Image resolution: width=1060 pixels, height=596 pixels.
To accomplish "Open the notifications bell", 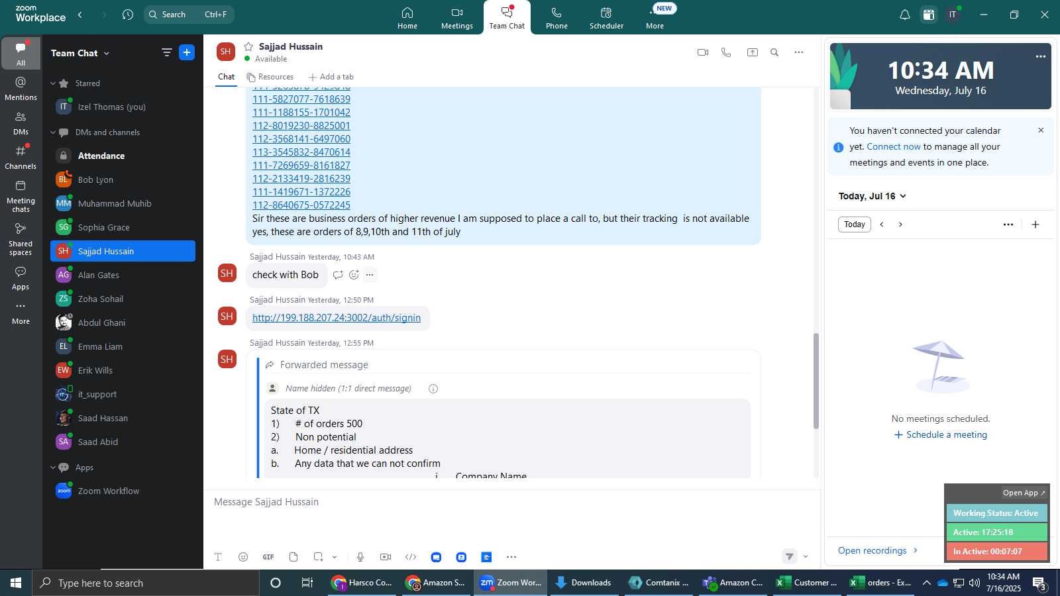I will point(904,15).
